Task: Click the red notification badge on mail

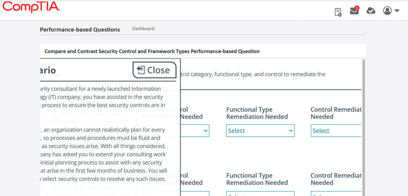Action: point(357,8)
